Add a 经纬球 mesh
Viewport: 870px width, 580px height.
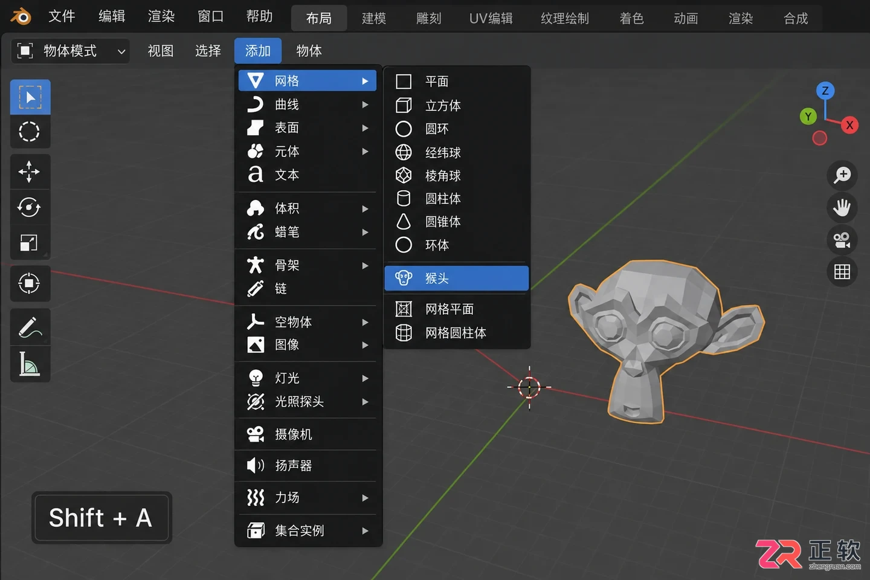456,153
